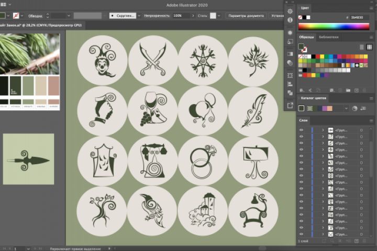
Task: Save color group to Swatches icon
Action: 363,109
